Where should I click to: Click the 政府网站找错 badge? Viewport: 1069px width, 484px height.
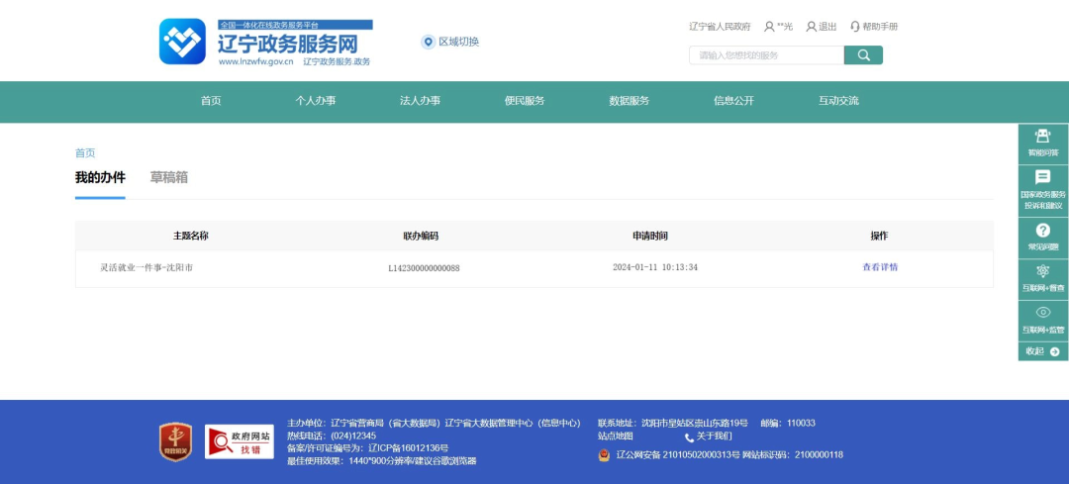[240, 441]
